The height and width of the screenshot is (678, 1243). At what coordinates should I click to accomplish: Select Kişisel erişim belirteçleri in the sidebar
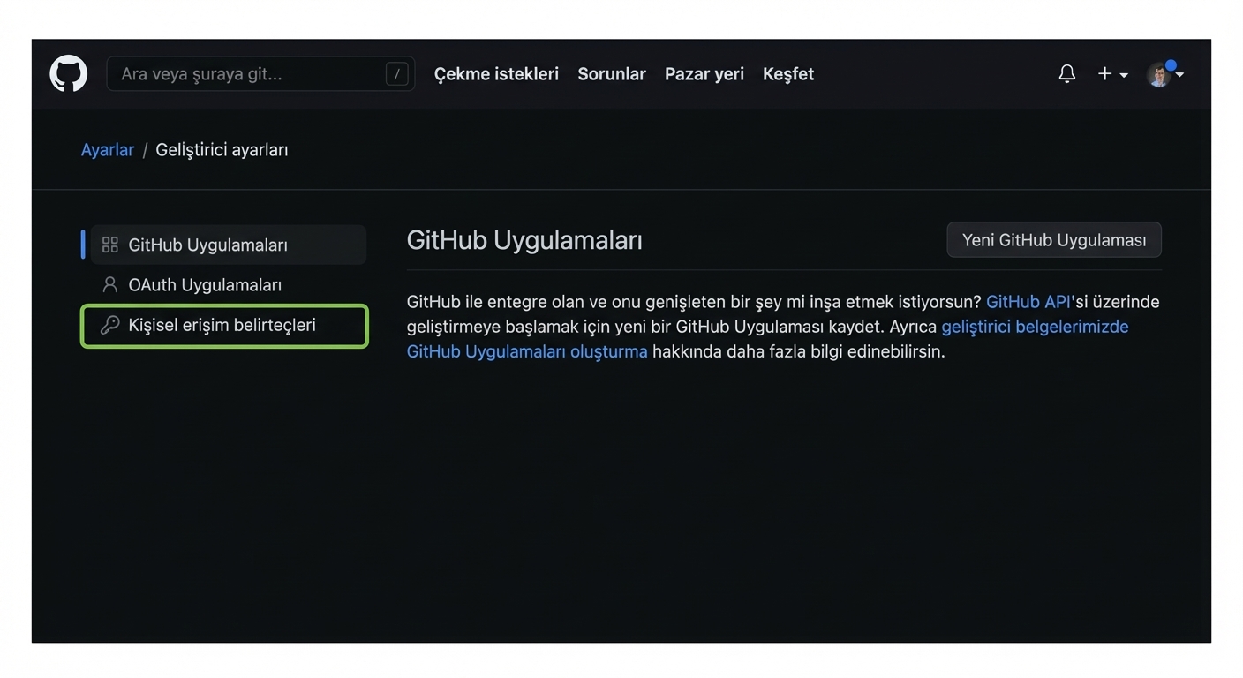222,325
